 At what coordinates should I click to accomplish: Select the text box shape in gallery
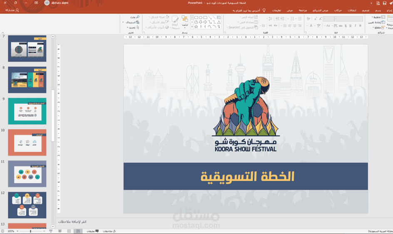[219, 17]
